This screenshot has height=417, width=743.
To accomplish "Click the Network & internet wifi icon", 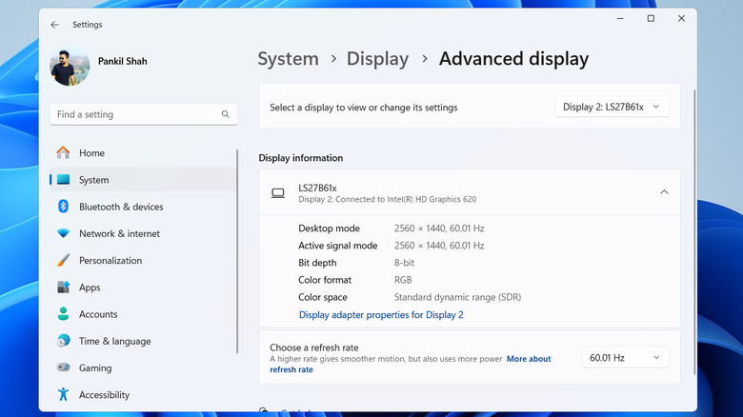I will (63, 233).
